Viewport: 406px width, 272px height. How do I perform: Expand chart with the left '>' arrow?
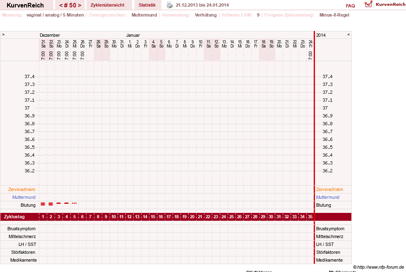click(3, 34)
